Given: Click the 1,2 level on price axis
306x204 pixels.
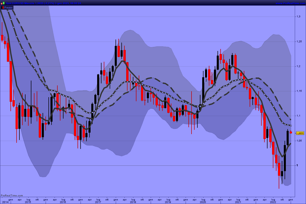Looking at the screenshot, I should [x=298, y=66].
